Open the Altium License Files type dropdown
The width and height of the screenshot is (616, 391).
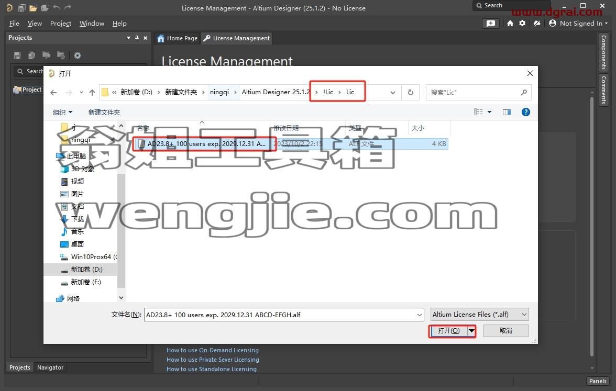pyautogui.click(x=479, y=315)
